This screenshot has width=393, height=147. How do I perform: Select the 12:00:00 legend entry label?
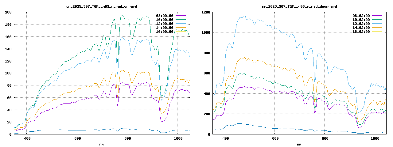pyautogui.click(x=165, y=24)
